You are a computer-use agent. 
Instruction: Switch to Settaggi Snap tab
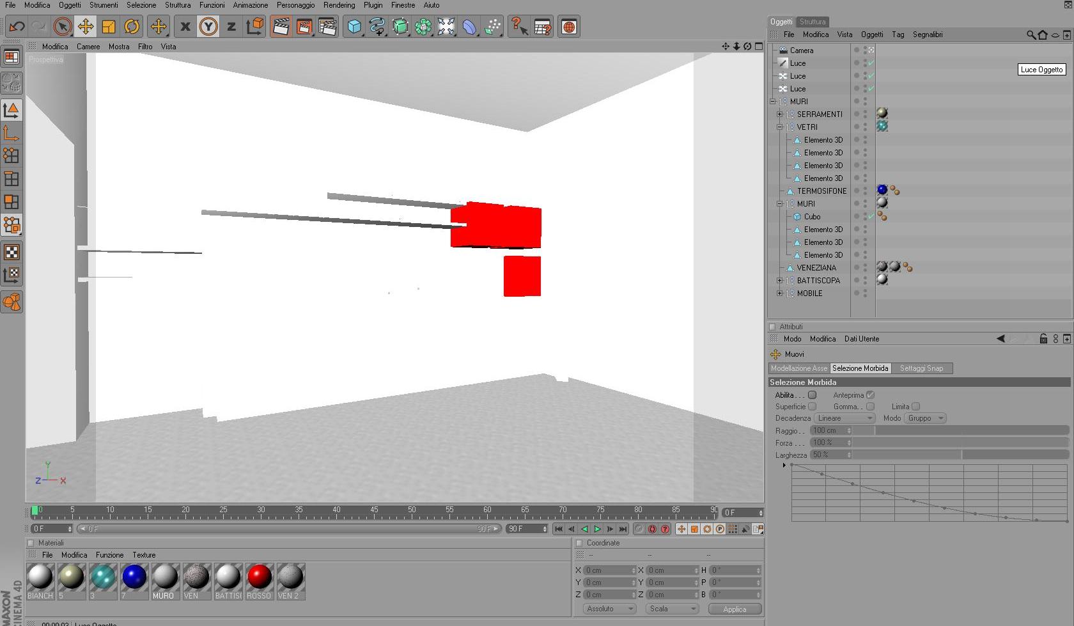point(921,368)
